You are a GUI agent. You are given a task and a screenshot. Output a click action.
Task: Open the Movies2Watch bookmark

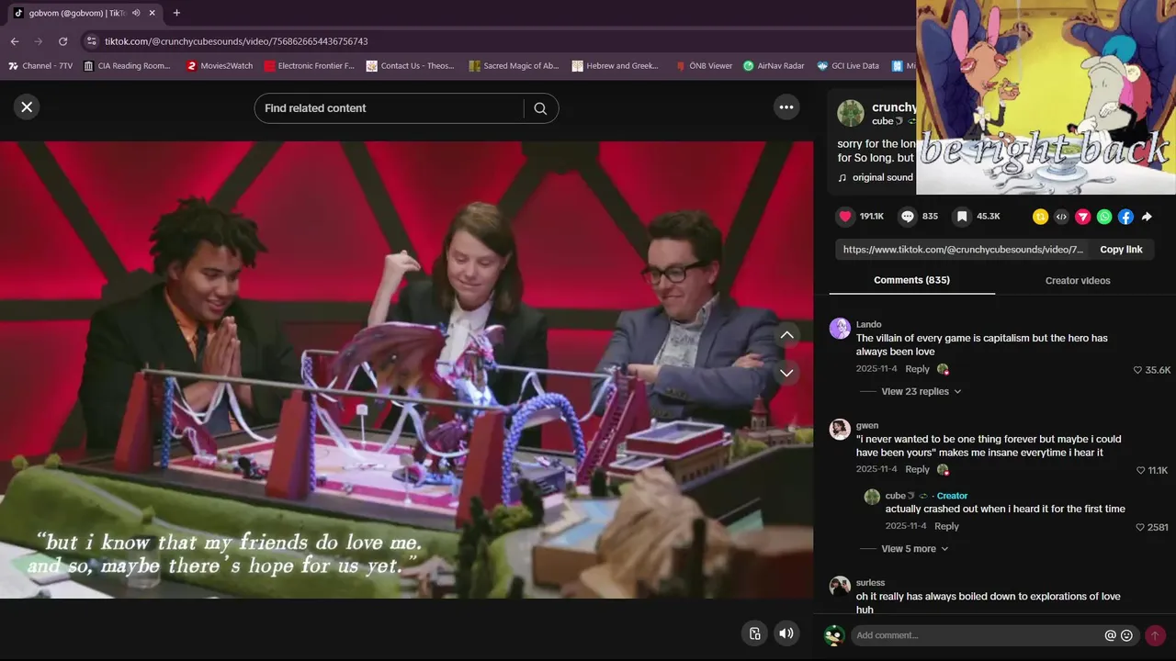pos(220,66)
